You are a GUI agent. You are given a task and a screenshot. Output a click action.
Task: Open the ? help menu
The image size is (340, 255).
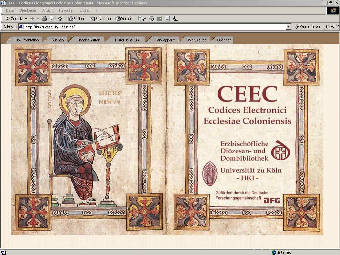pyautogui.click(x=96, y=10)
